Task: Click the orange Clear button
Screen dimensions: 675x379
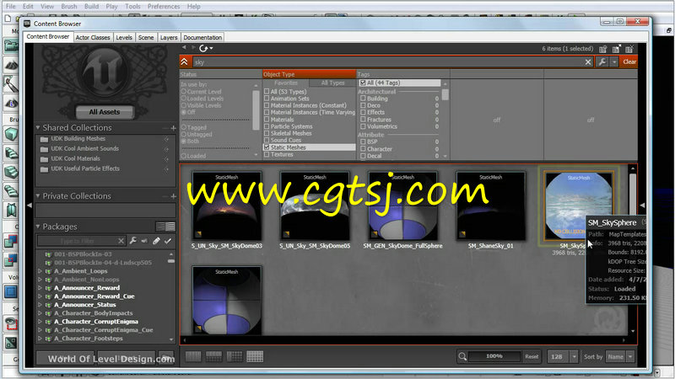Action: click(x=629, y=61)
